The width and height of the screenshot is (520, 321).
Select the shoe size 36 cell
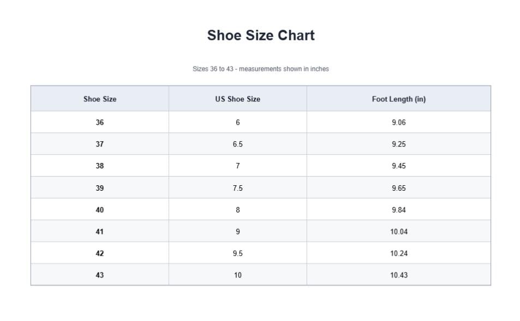click(x=100, y=122)
